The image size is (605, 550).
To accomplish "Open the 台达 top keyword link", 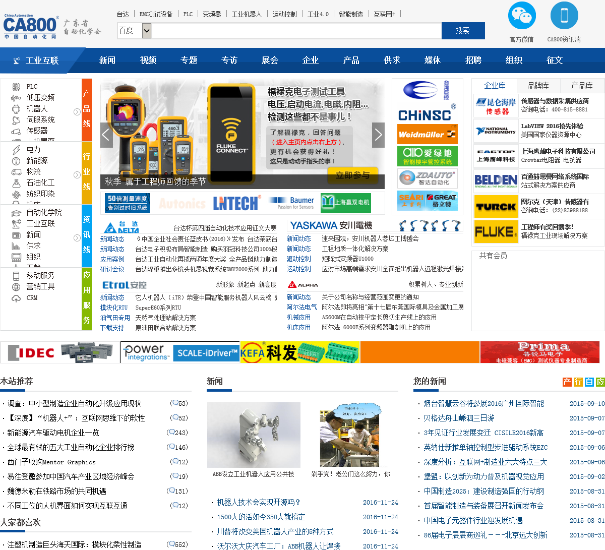I will coord(123,14).
